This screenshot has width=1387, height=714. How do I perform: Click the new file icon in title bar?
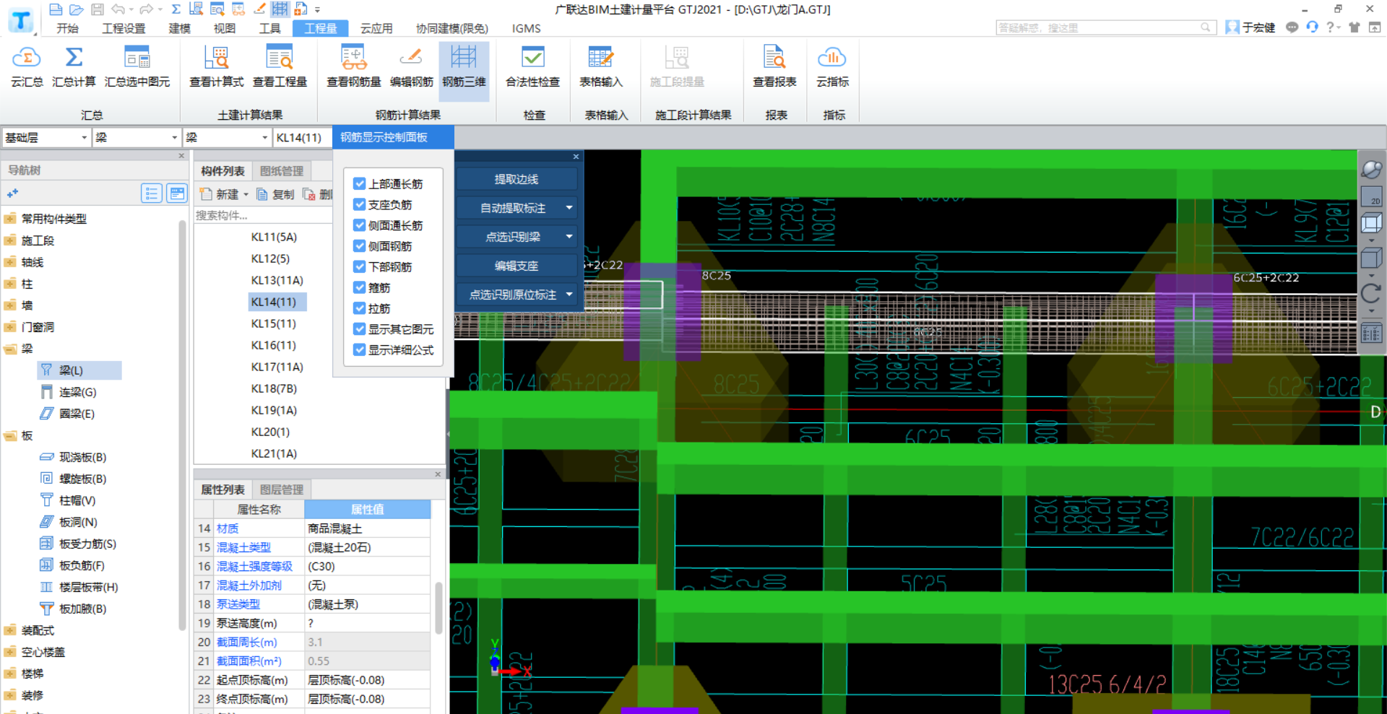(x=56, y=9)
